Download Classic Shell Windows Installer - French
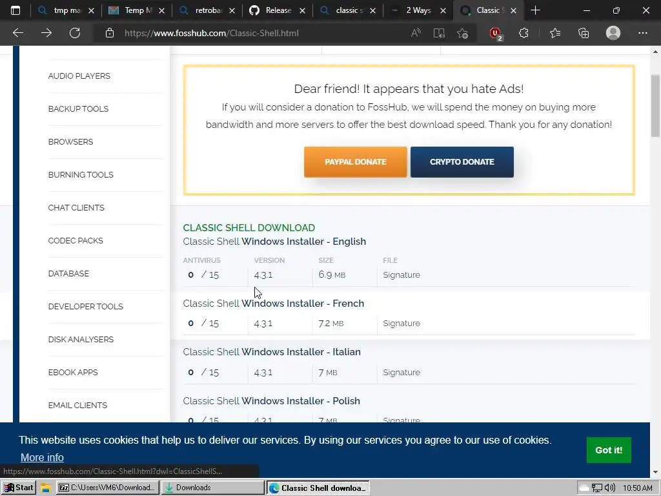The width and height of the screenshot is (661, 496). click(x=274, y=304)
